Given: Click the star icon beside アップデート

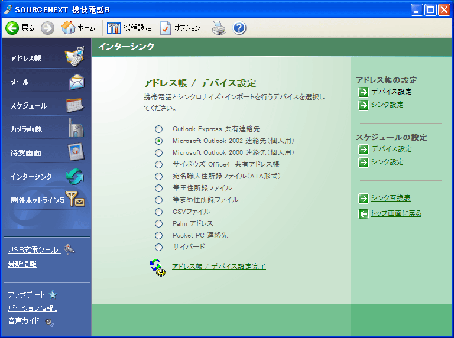Looking at the screenshot, I should point(53,295).
